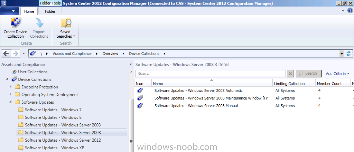
Task: Switch to the Home ribbon tab
Action: [x=29, y=11]
